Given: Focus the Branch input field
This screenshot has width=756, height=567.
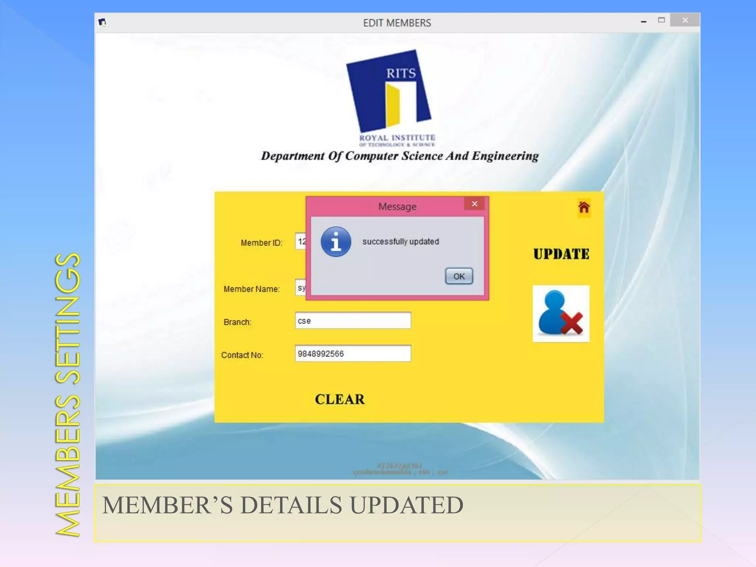Looking at the screenshot, I should [x=353, y=320].
